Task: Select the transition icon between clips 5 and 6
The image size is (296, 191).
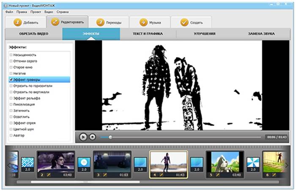Action: click(253, 163)
